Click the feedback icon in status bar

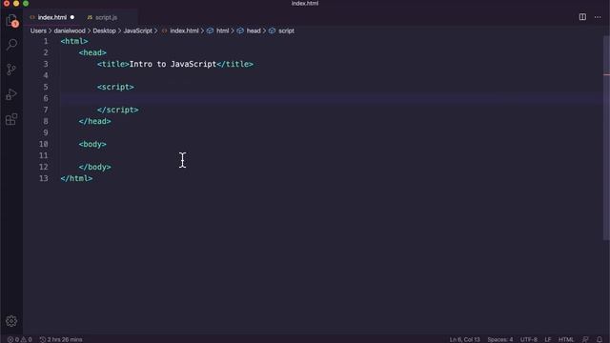coord(585,339)
